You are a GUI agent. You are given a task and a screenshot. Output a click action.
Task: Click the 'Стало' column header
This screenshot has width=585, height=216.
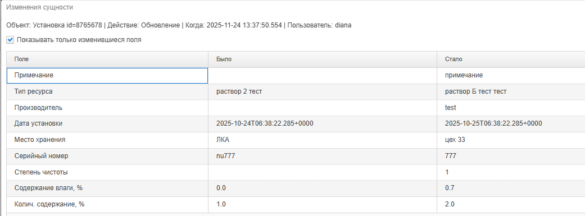click(511, 59)
